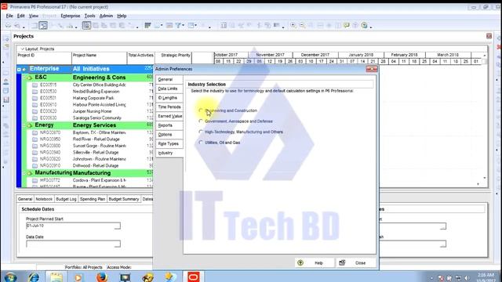Switch to Earned Value tab
Viewport: 502px width, 282px height.
point(169,116)
